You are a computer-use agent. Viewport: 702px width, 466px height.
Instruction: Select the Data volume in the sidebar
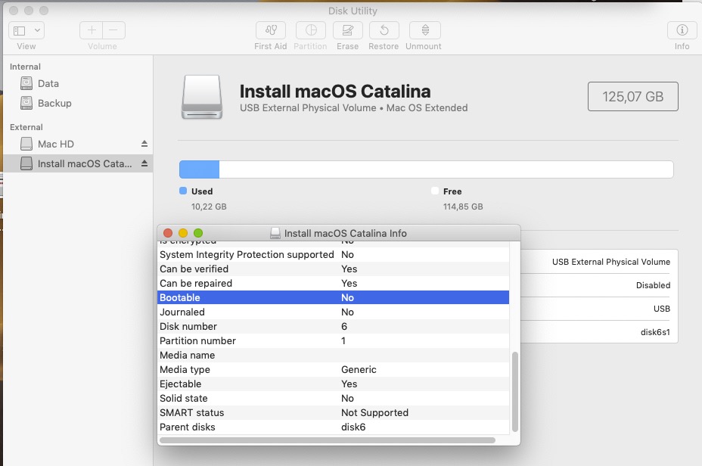[47, 85]
